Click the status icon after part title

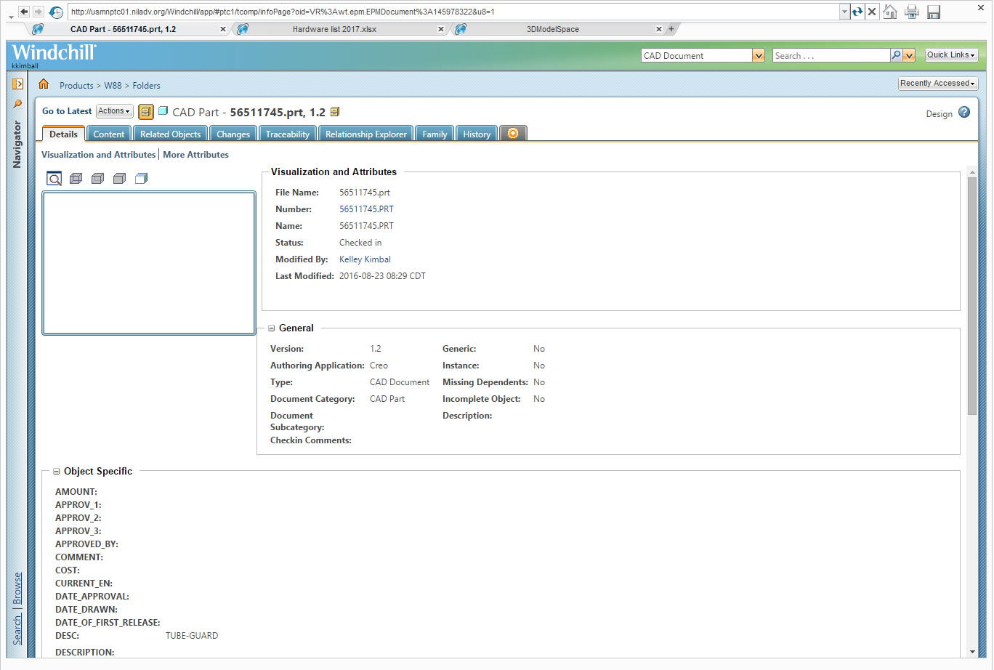(335, 112)
